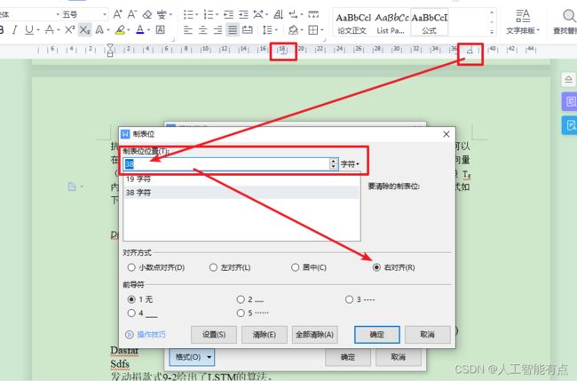
Task: Expand the borders dropdown arrow
Action: (322, 30)
